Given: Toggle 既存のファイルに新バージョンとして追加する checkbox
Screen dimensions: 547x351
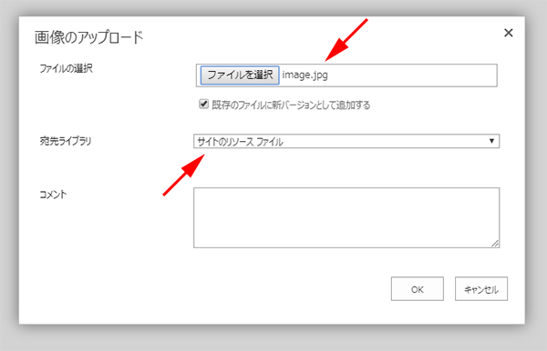Looking at the screenshot, I should tap(203, 104).
